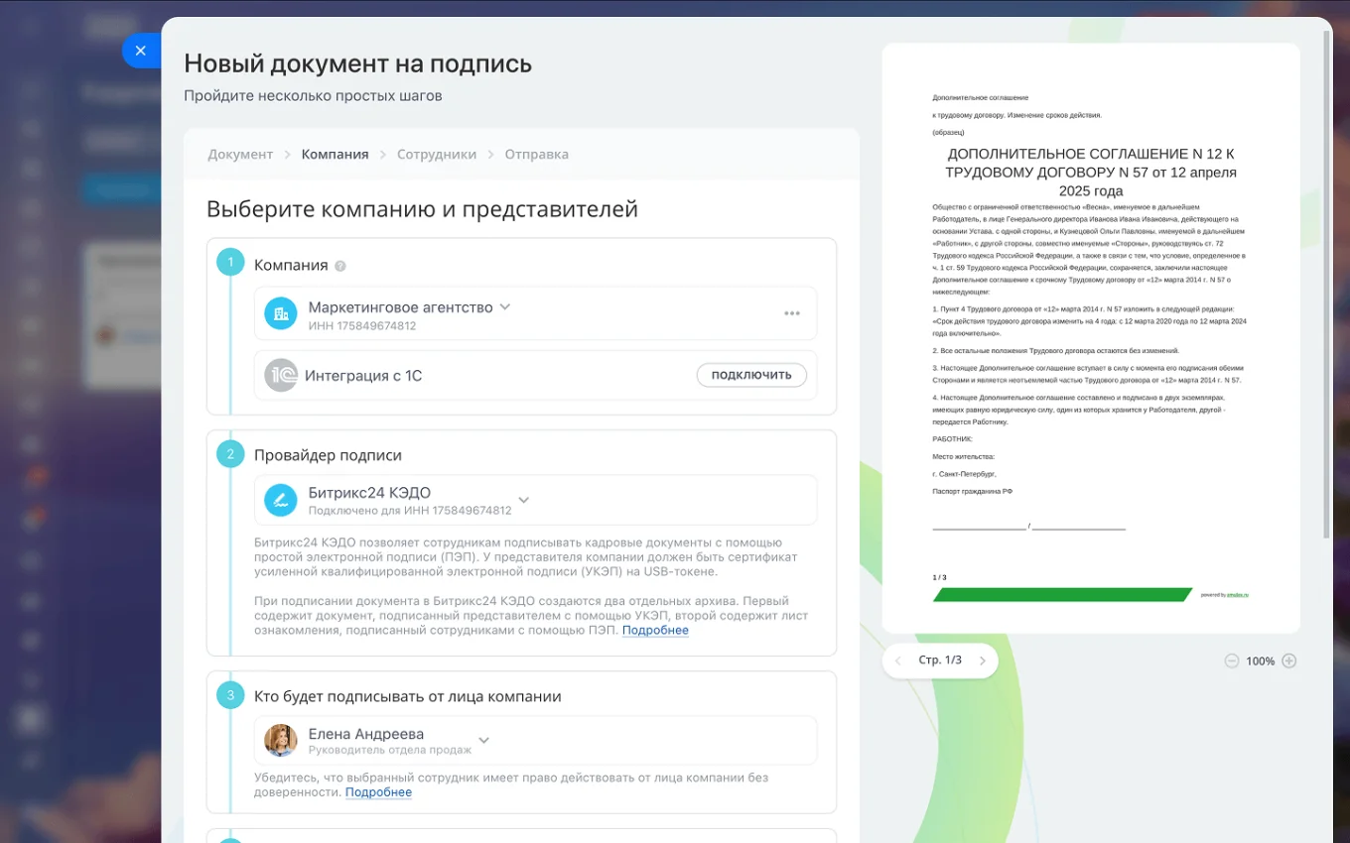Click the Подключить button for 1C

click(750, 375)
